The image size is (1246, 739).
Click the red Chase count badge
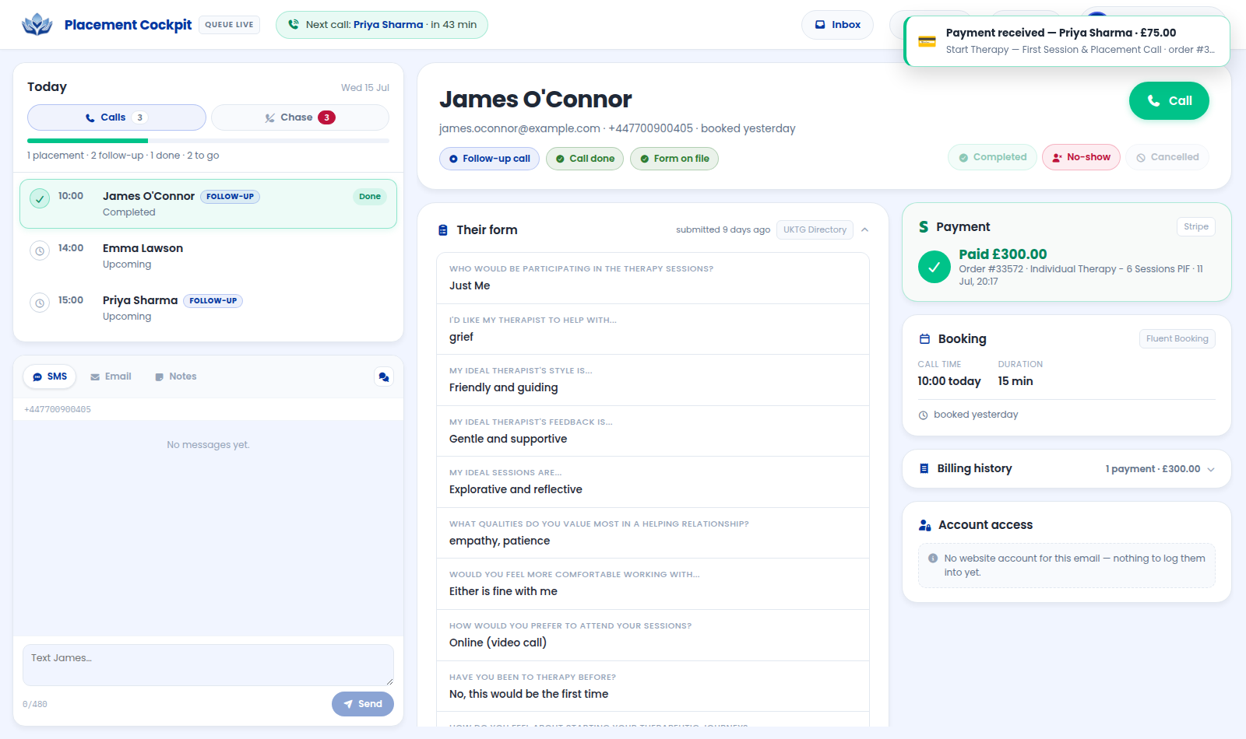click(327, 117)
